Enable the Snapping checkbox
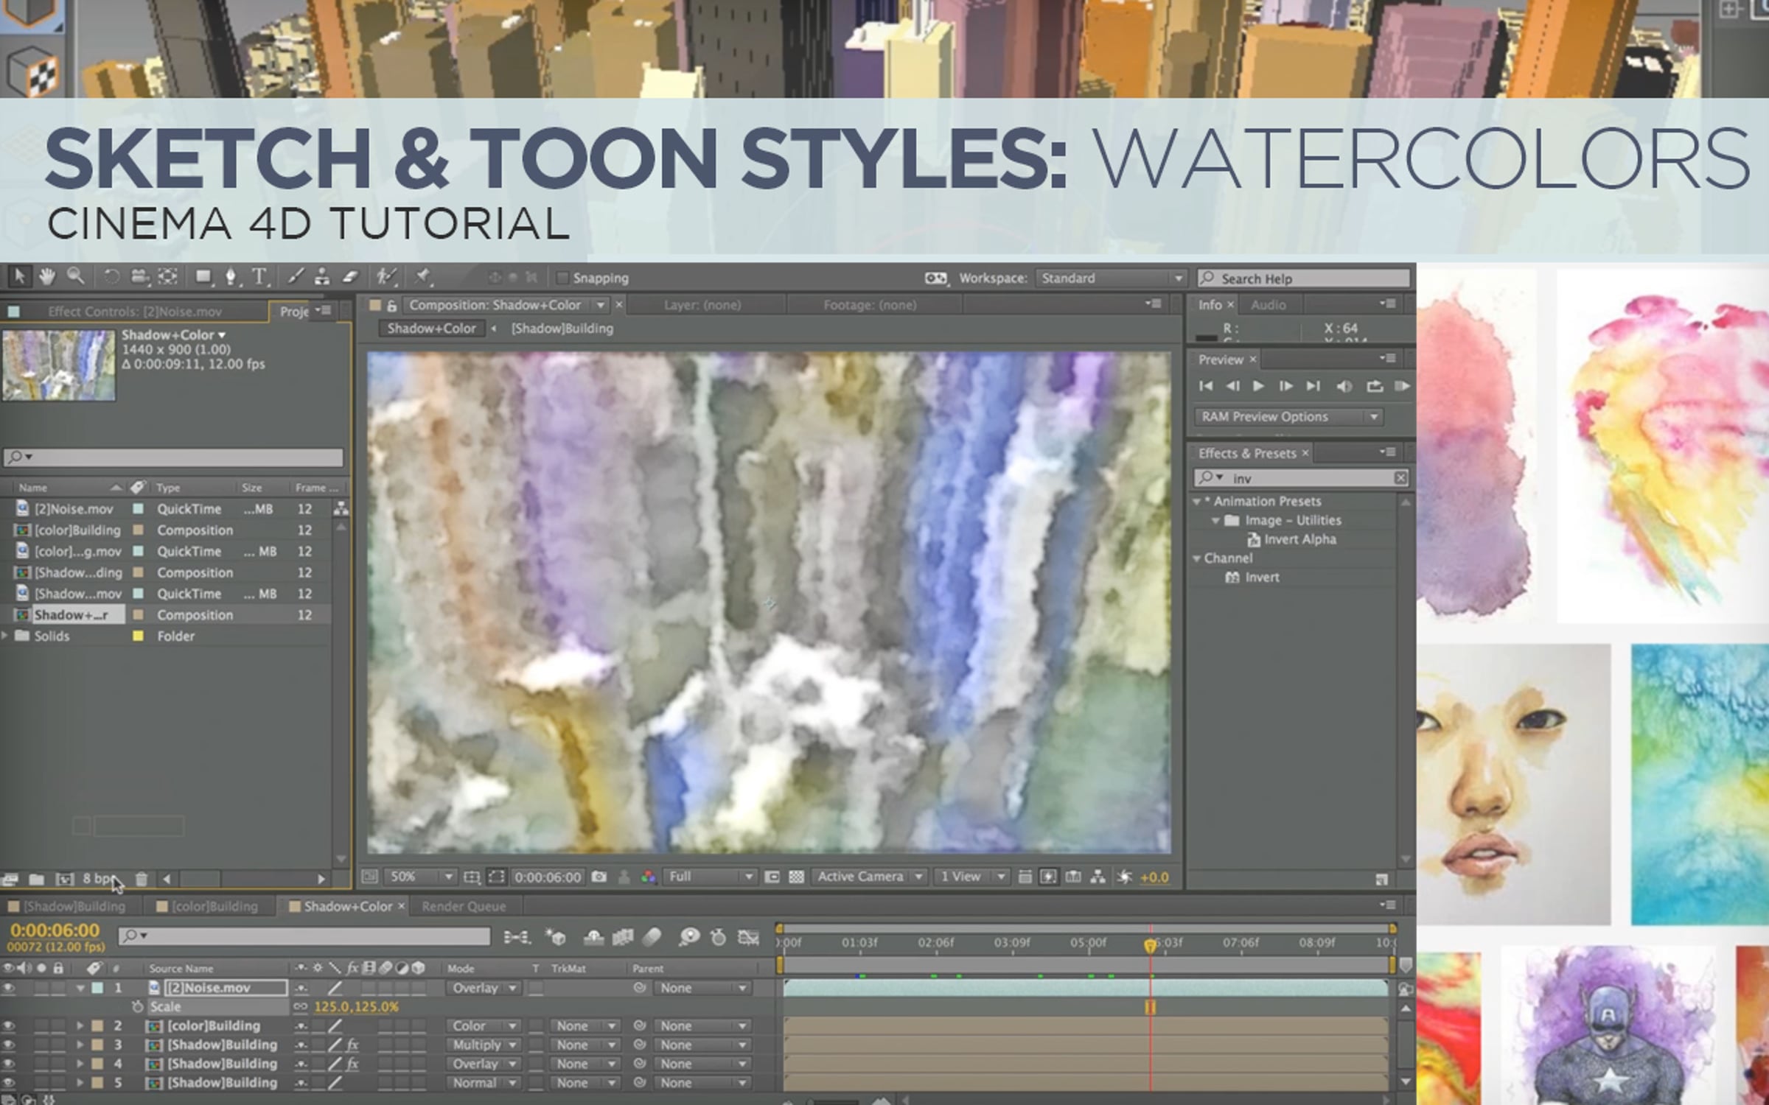The height and width of the screenshot is (1105, 1769). click(x=562, y=278)
